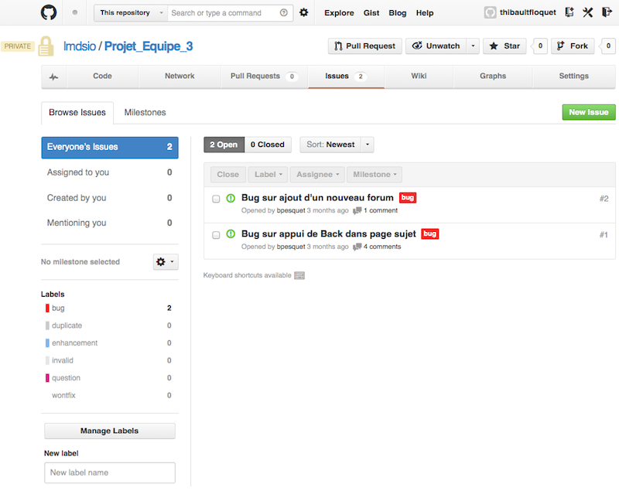Click the search help question mark icon
This screenshot has width=619, height=494.
[284, 13]
